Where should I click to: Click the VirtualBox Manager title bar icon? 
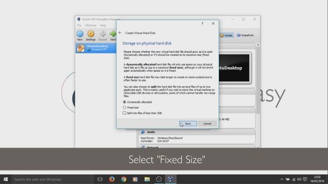coord(78,19)
